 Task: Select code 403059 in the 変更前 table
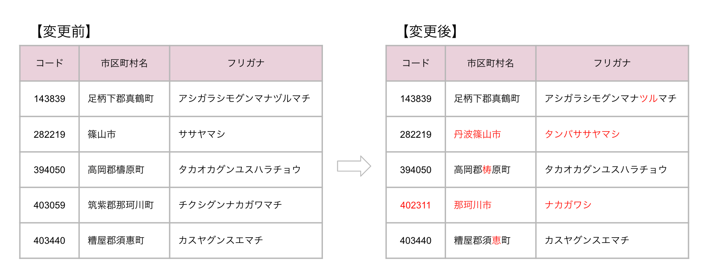coord(49,205)
